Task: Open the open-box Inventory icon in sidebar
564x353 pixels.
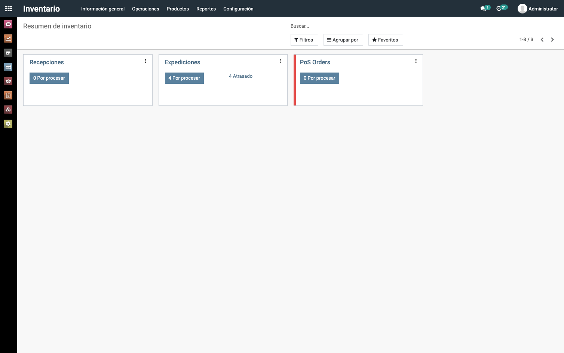Action: coord(8,81)
